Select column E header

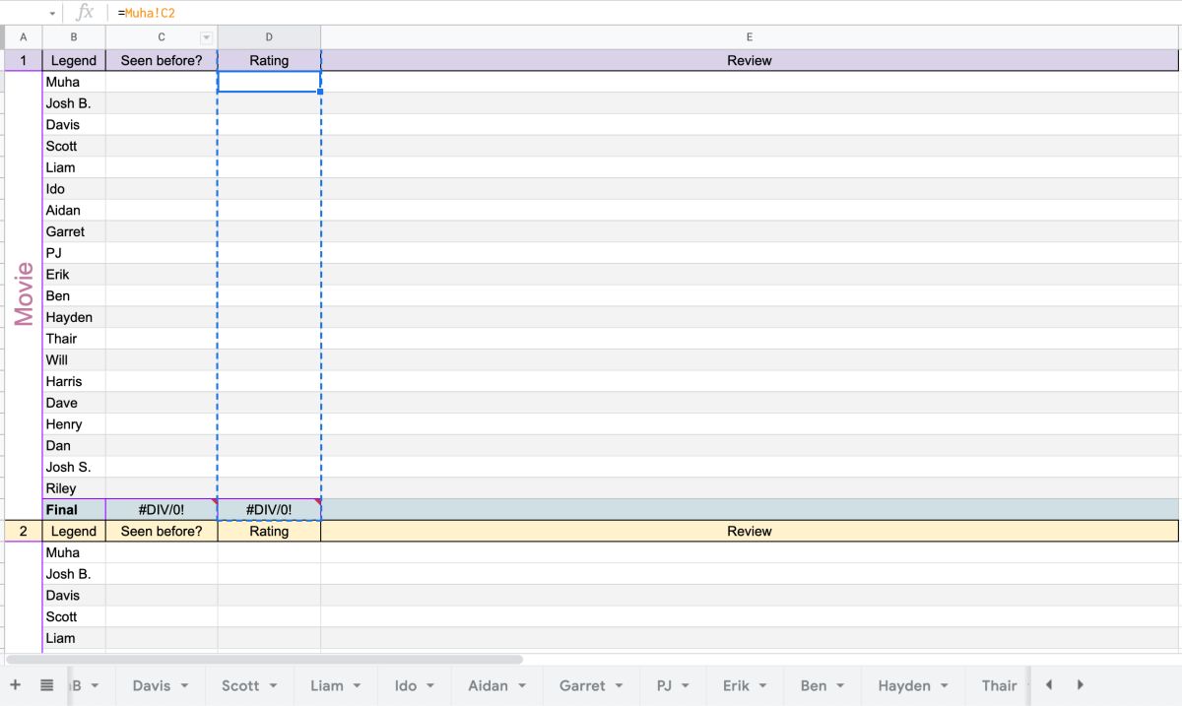coord(750,37)
